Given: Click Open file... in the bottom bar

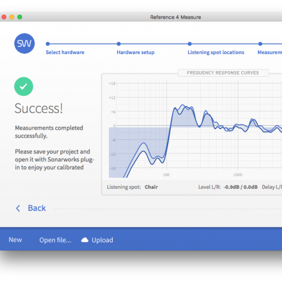Looking at the screenshot, I should click(55, 240).
